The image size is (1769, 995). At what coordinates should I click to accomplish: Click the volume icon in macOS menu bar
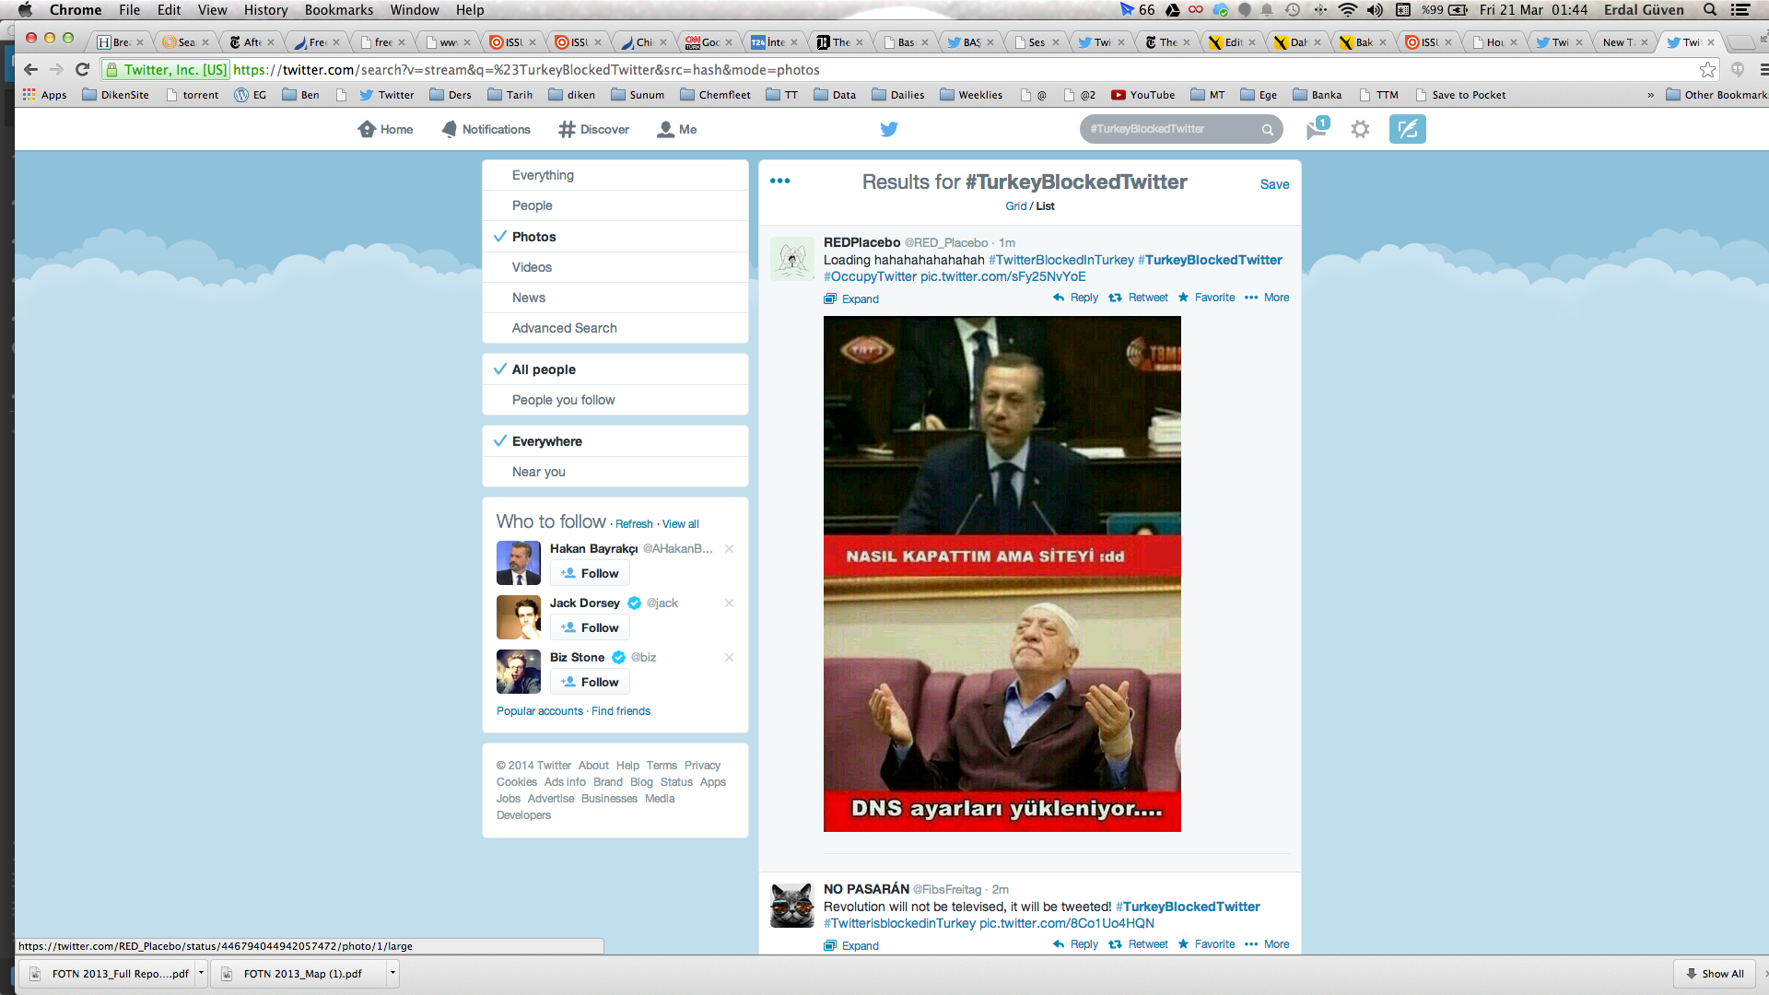pos(1375,10)
